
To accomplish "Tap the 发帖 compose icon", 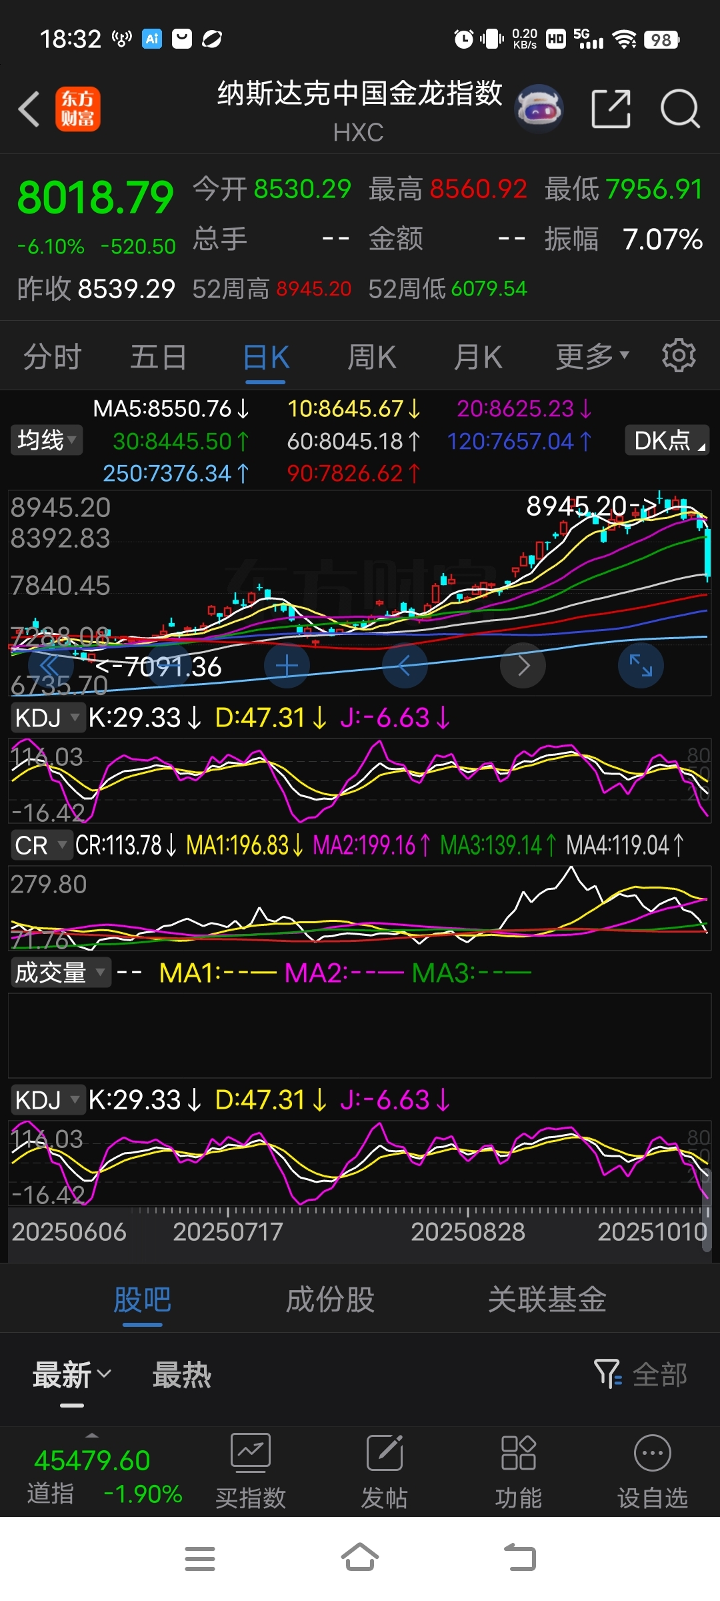I will coord(385,1453).
